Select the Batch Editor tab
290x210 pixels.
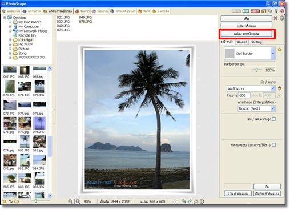[x=58, y=11]
